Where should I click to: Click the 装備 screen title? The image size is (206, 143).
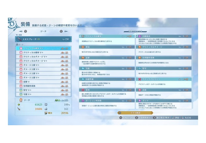[x=25, y=24]
